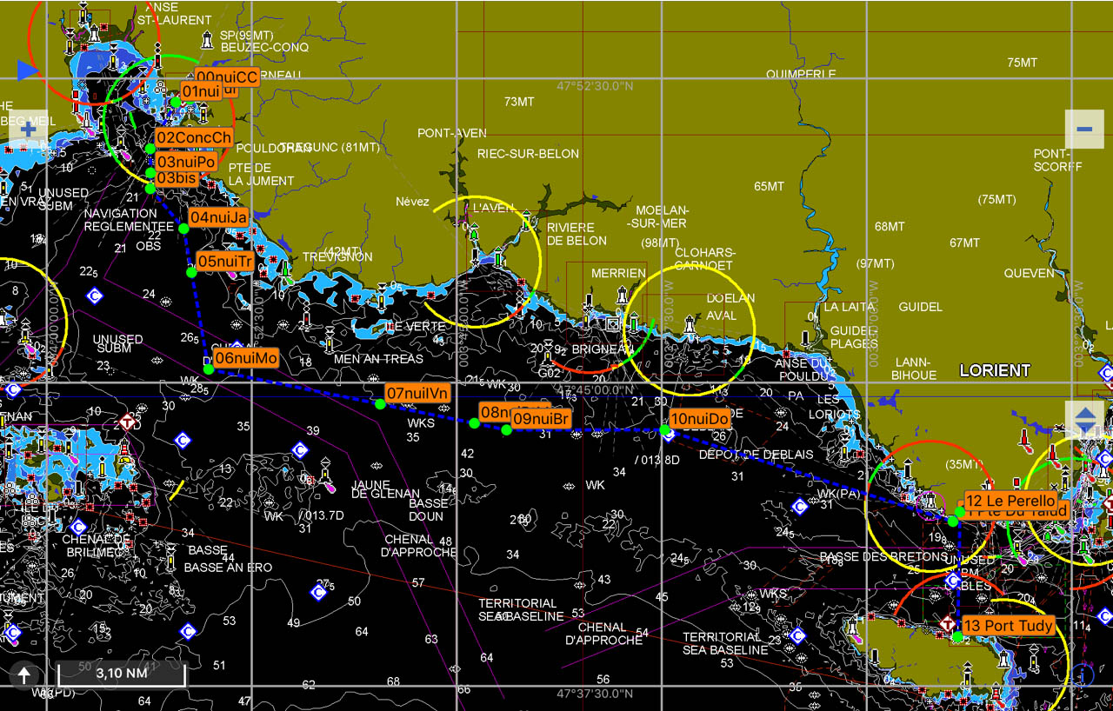Click the LORIENT city label
This screenshot has width=1113, height=711.
coord(995,370)
